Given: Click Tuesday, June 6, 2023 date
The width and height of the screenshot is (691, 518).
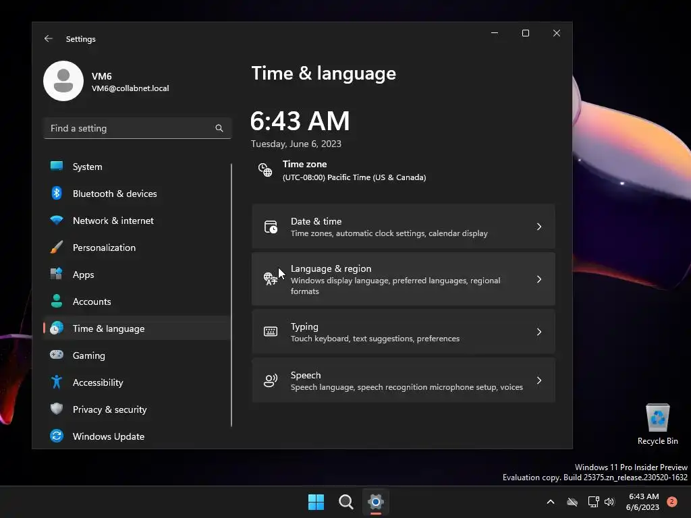Looking at the screenshot, I should click(x=296, y=144).
